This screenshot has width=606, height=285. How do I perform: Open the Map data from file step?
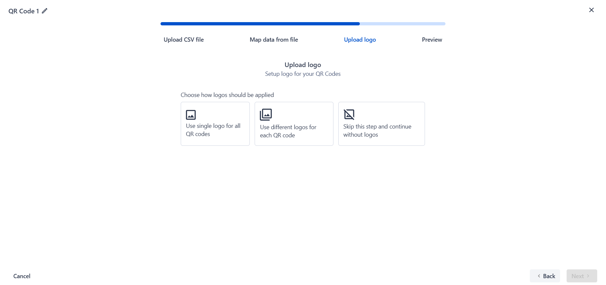click(274, 40)
